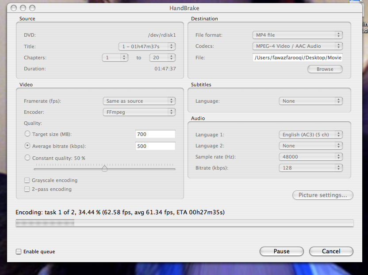Viewport: 368px width, 275px height.
Task: Open the Language 2 dropdown set to None
Action: (311, 146)
